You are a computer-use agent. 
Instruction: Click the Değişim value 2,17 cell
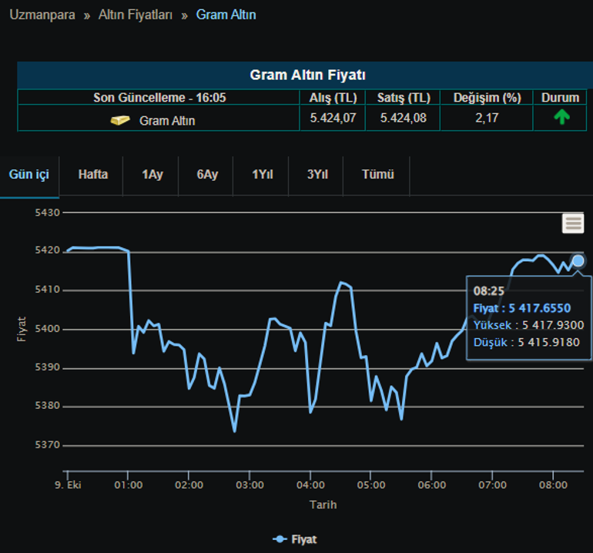(x=487, y=119)
